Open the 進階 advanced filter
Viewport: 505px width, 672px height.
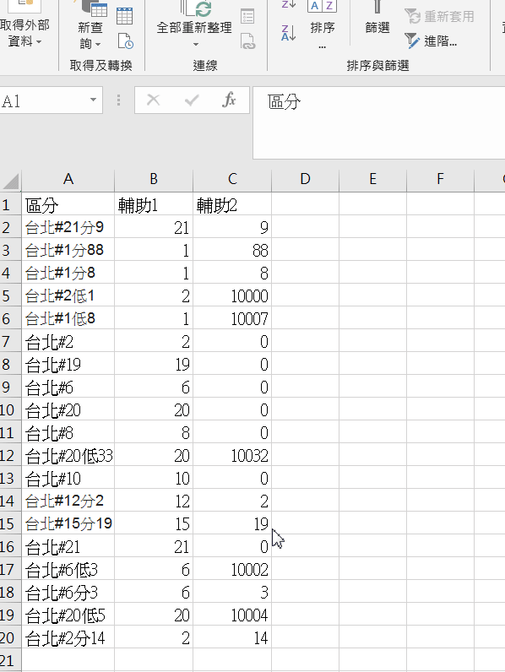pos(432,41)
